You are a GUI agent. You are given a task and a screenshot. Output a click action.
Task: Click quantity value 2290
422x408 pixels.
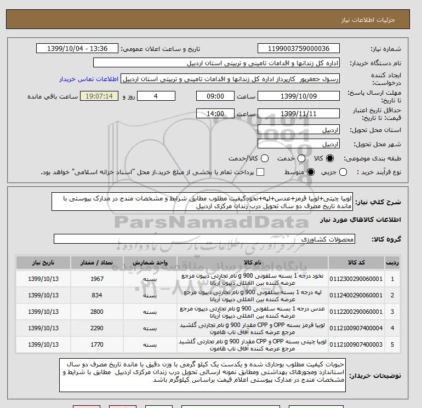[x=97, y=328]
